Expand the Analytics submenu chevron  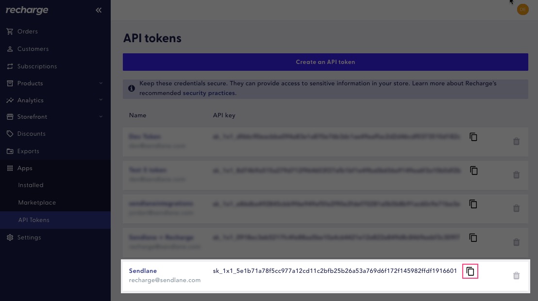point(101,100)
